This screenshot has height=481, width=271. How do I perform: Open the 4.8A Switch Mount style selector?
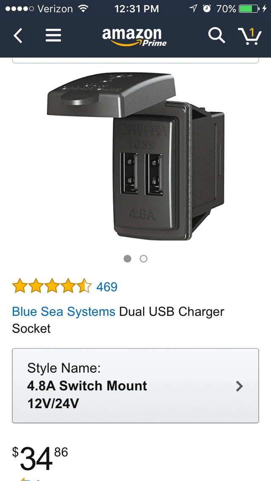pyautogui.click(x=135, y=386)
